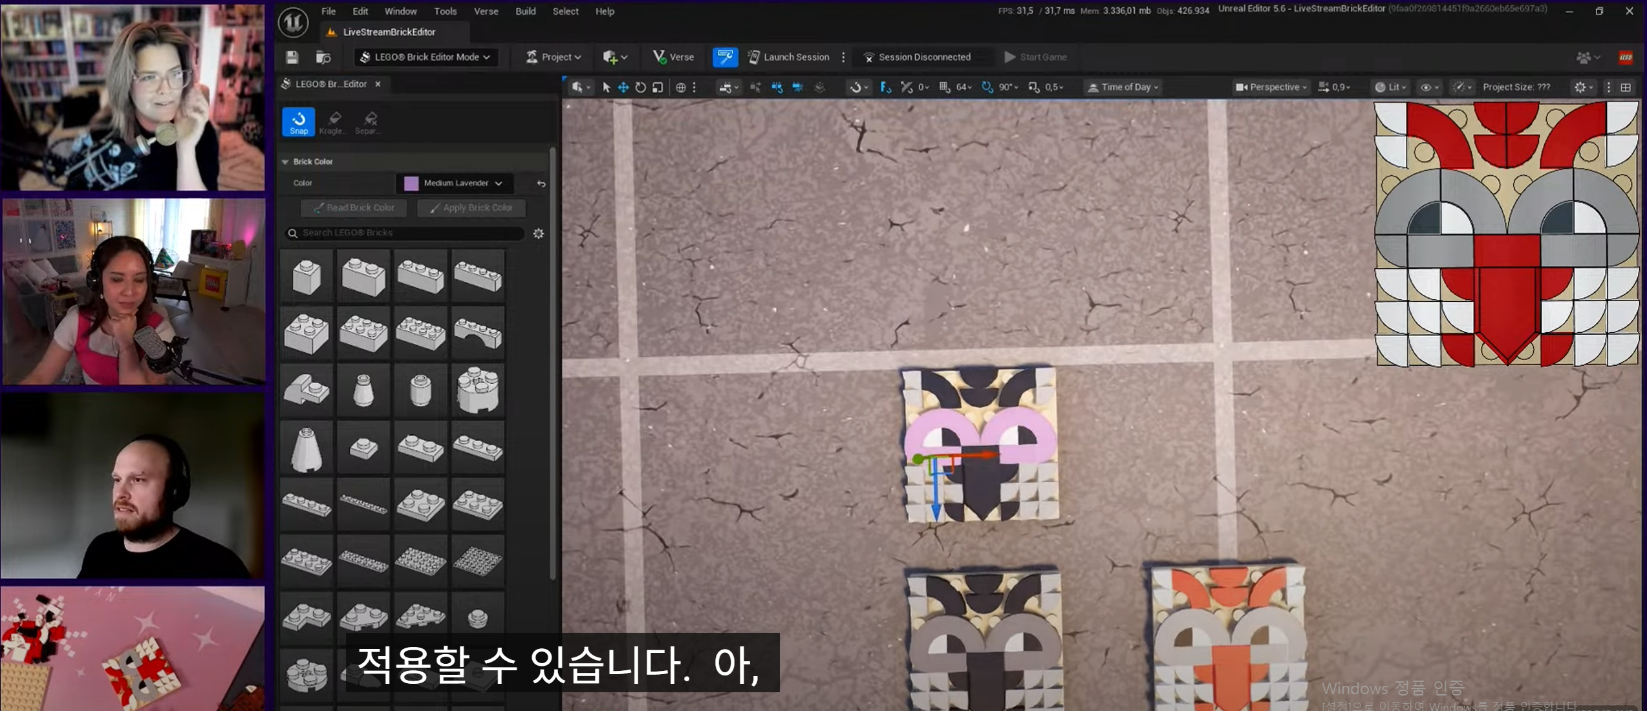Select the 2x2 brick thumbnail
Viewport: 1647px width, 711px height.
pos(307,333)
